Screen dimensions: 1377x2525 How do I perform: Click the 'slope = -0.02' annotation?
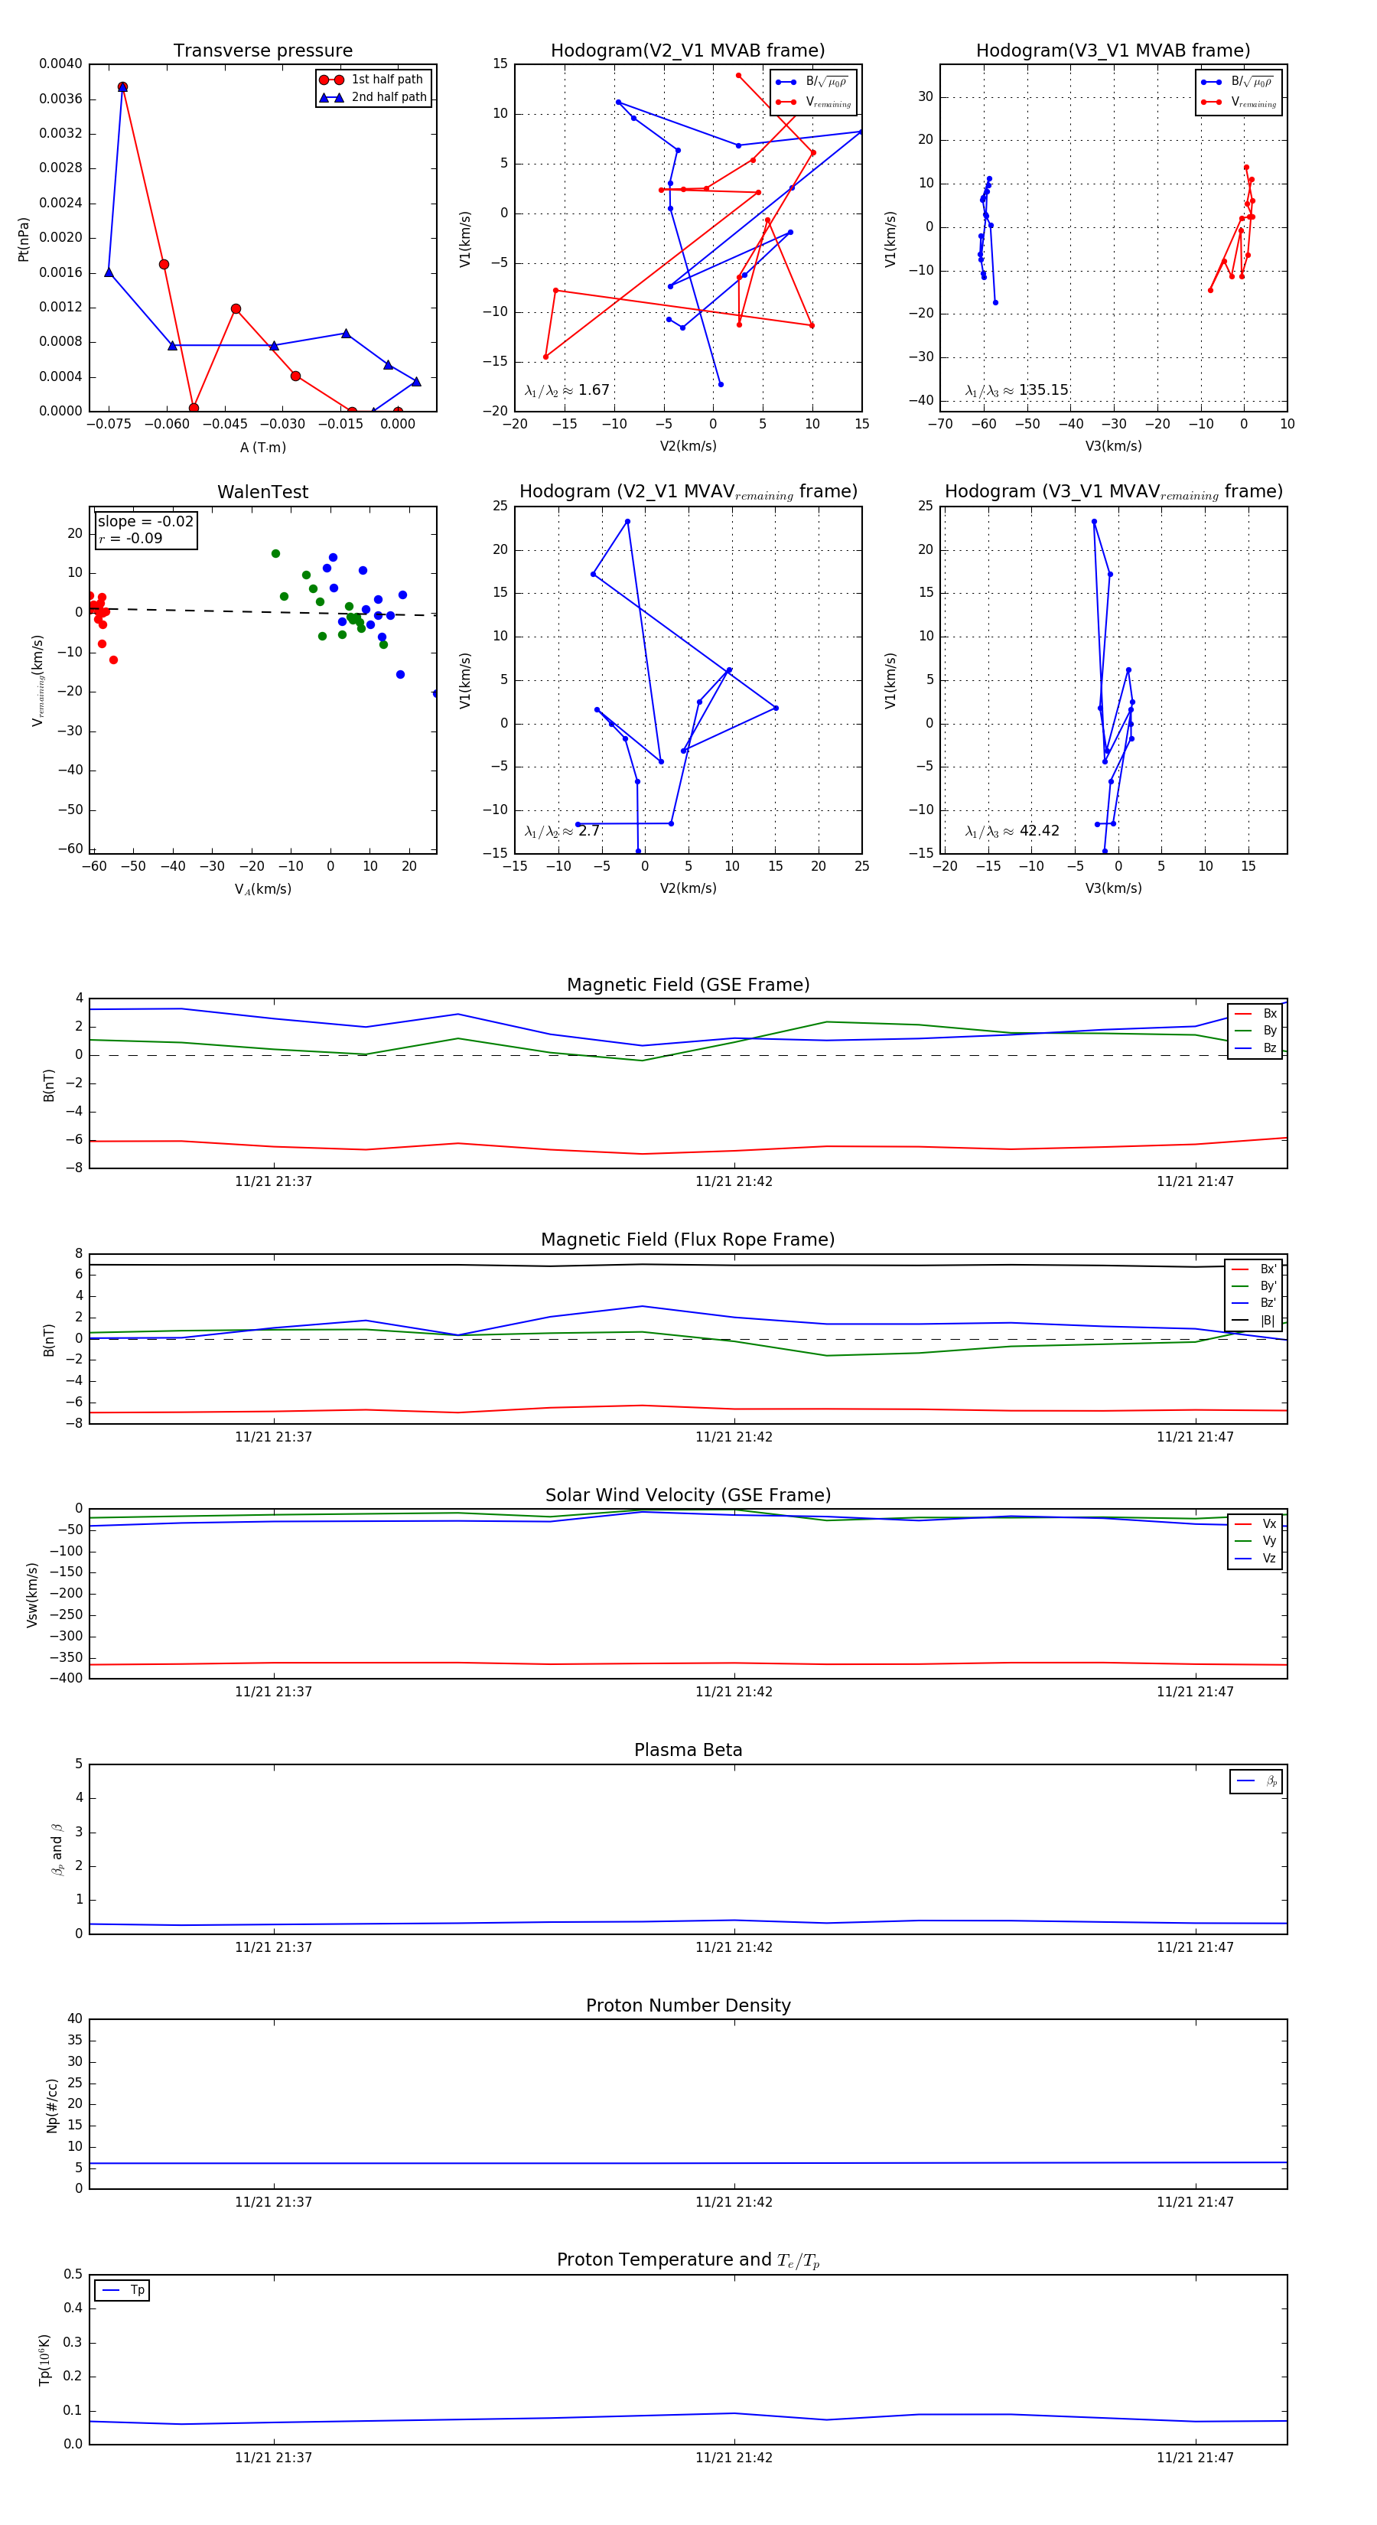click(145, 522)
